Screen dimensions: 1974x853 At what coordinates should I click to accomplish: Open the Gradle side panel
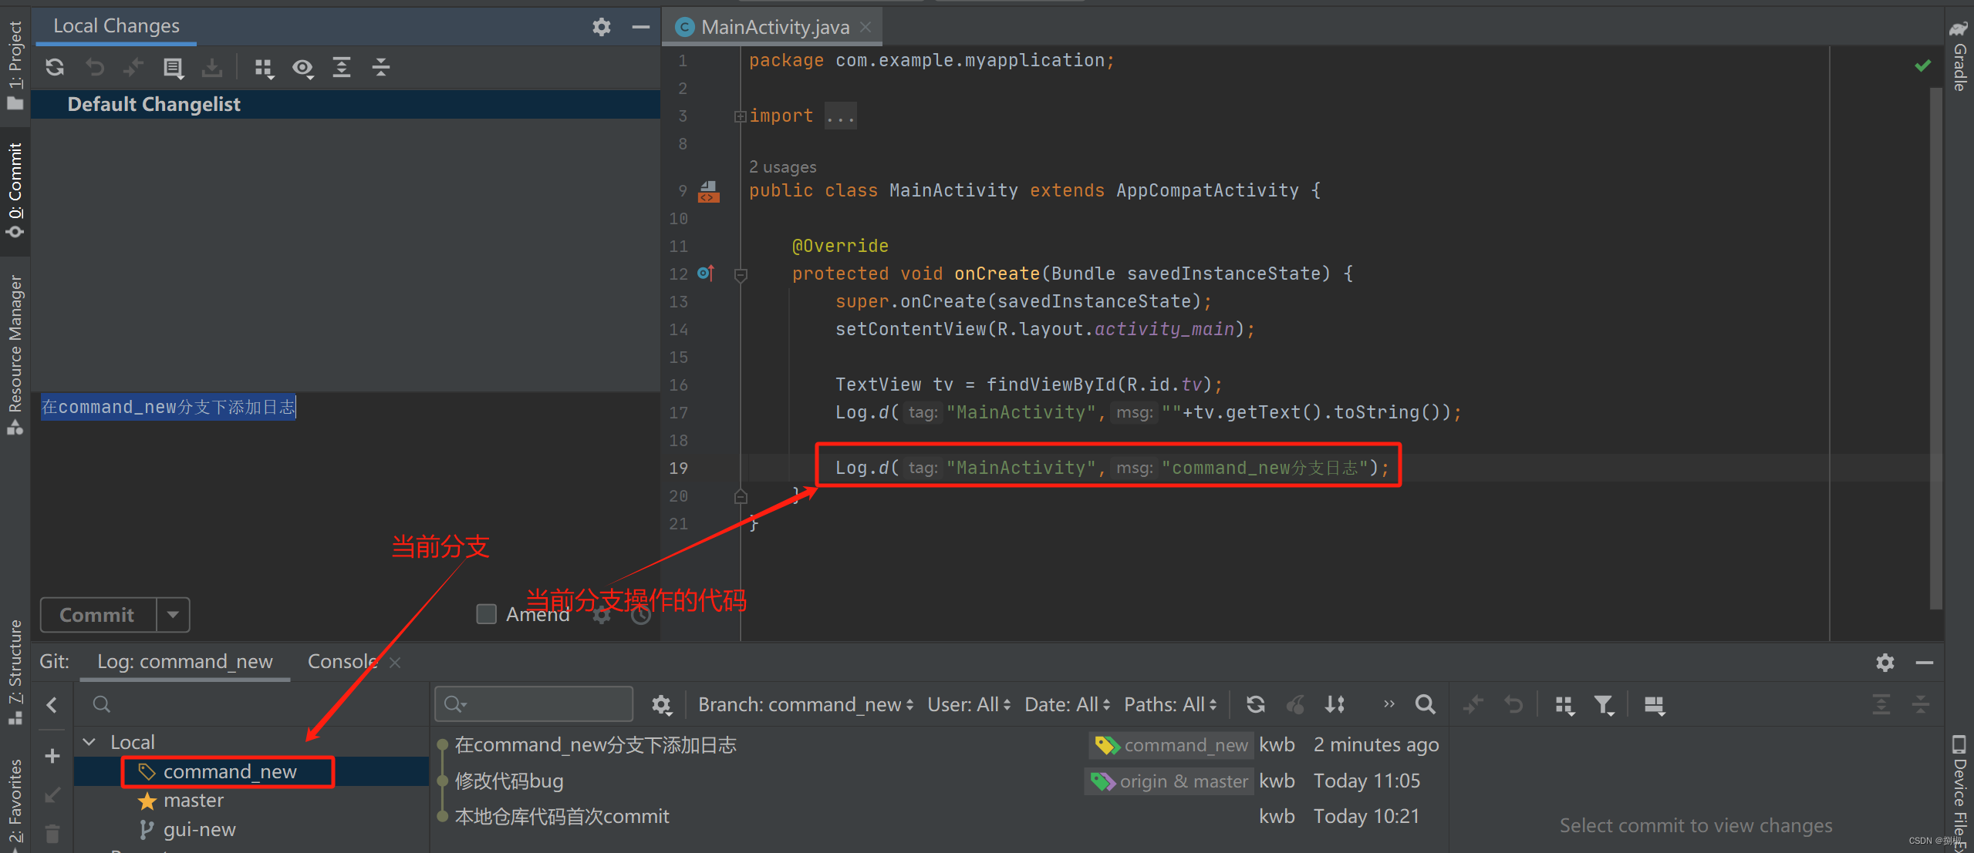click(x=1959, y=56)
